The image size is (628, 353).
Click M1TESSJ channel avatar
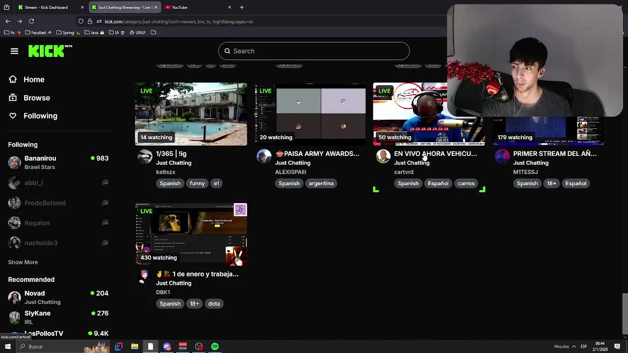point(502,156)
